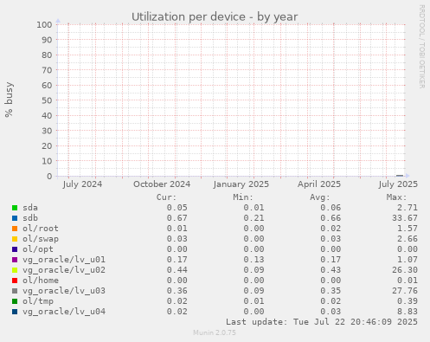
Task: Click the Munin 2.0.75 version text
Action: point(215,332)
